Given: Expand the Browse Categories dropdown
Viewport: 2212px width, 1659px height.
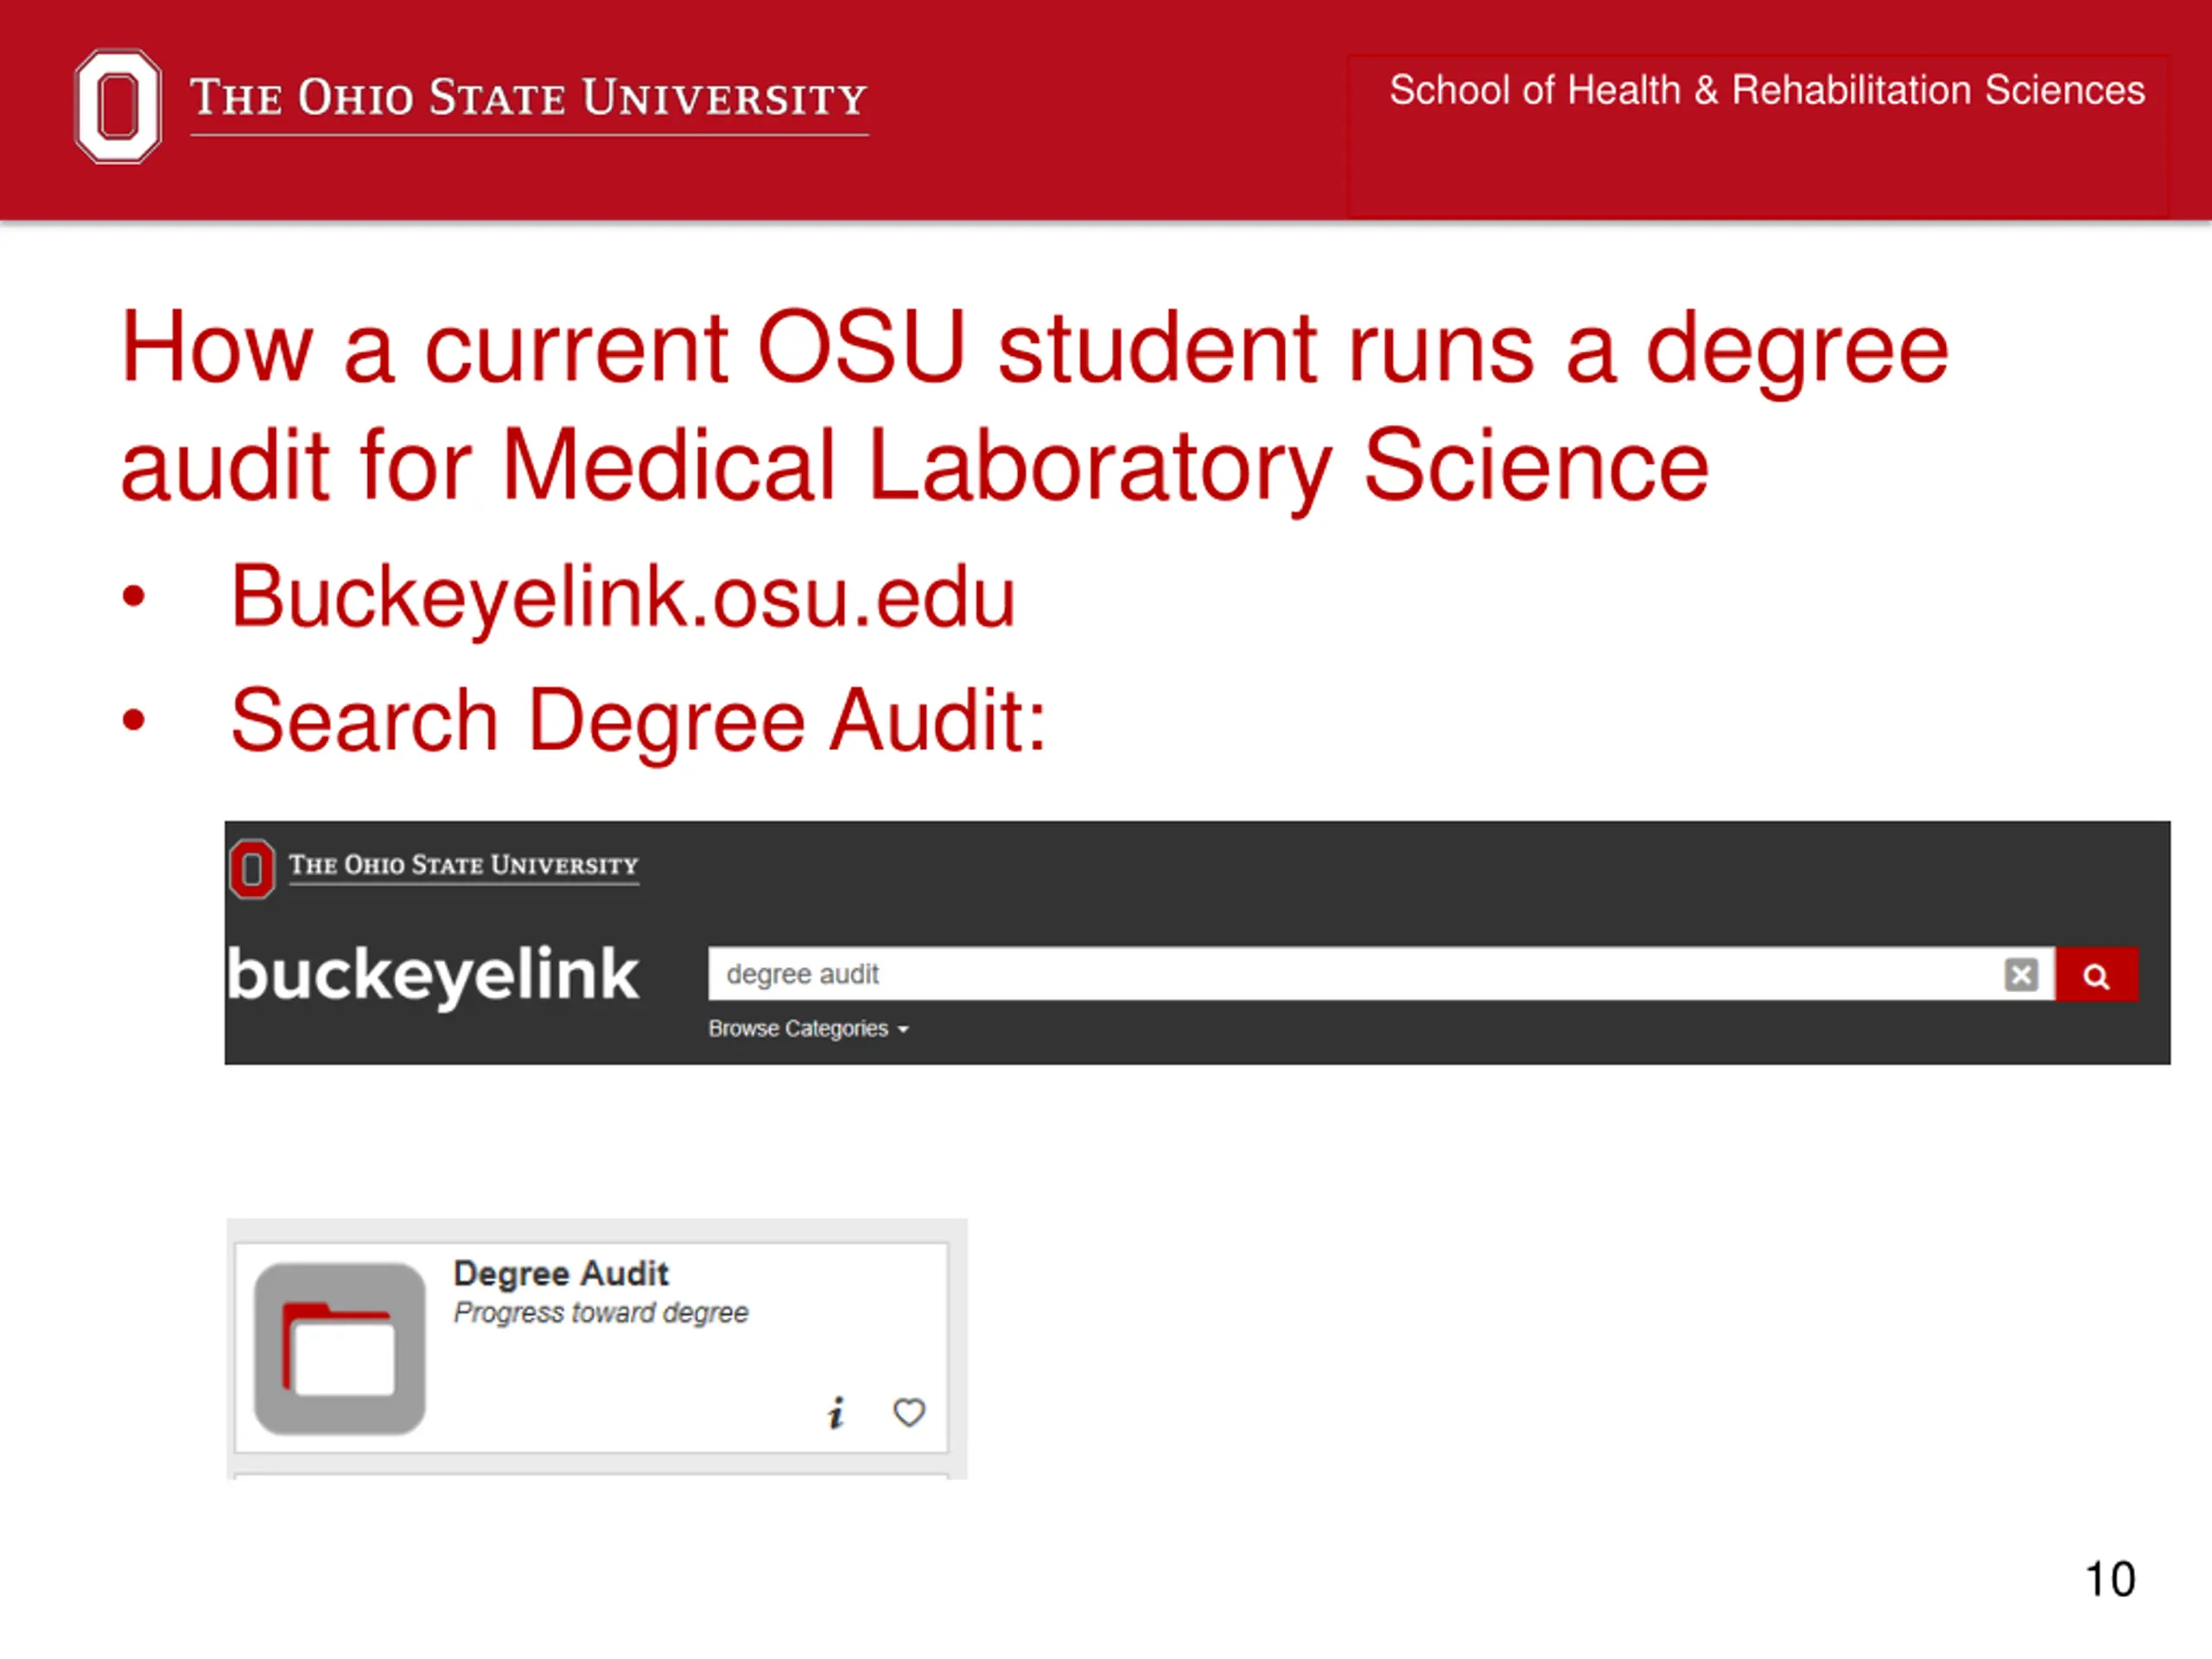Looking at the screenshot, I should [x=808, y=1028].
